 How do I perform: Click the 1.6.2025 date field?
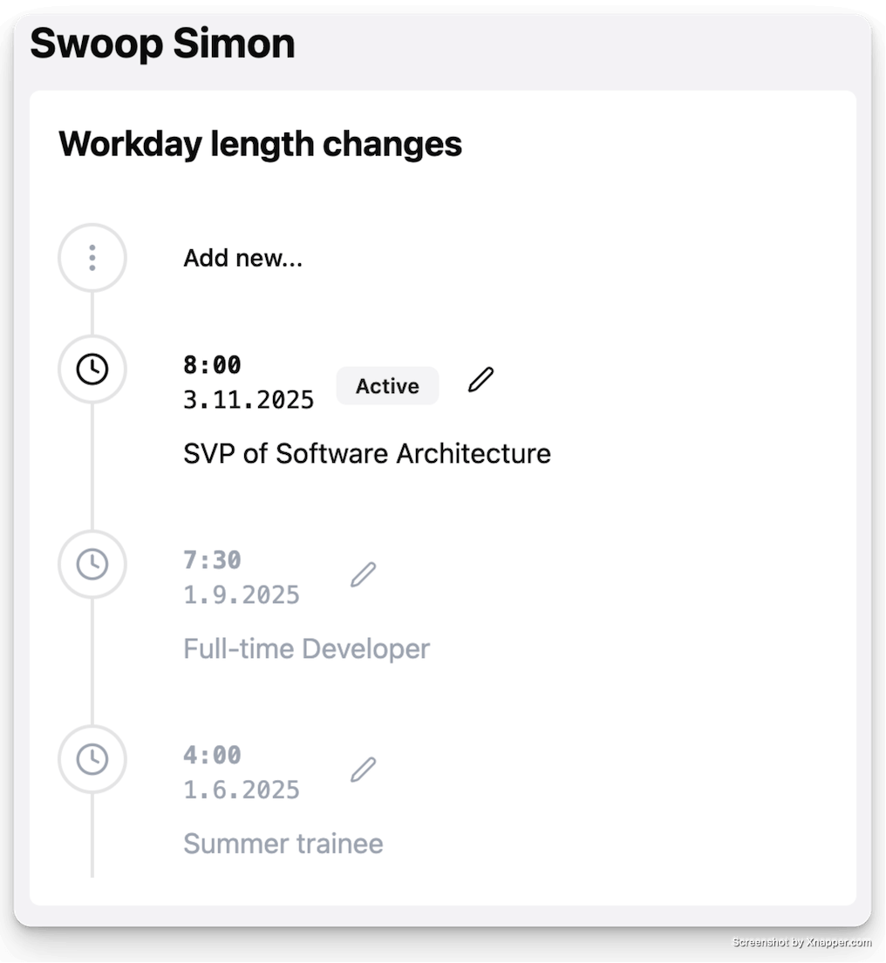coord(241,789)
